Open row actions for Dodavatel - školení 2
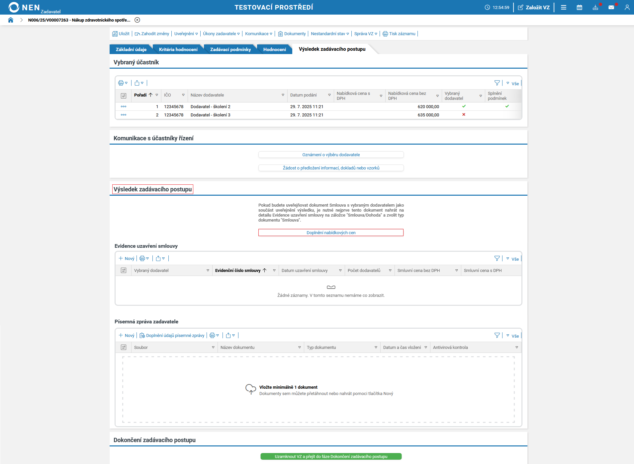The height and width of the screenshot is (464, 634). [x=124, y=106]
